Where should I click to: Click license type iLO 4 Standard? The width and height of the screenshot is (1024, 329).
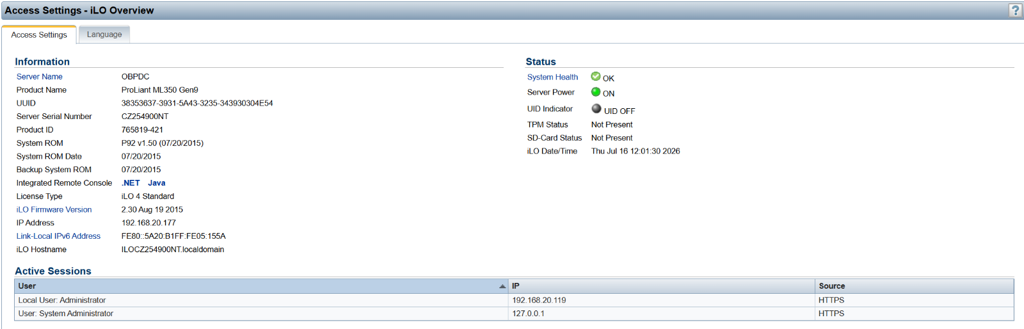pos(148,197)
